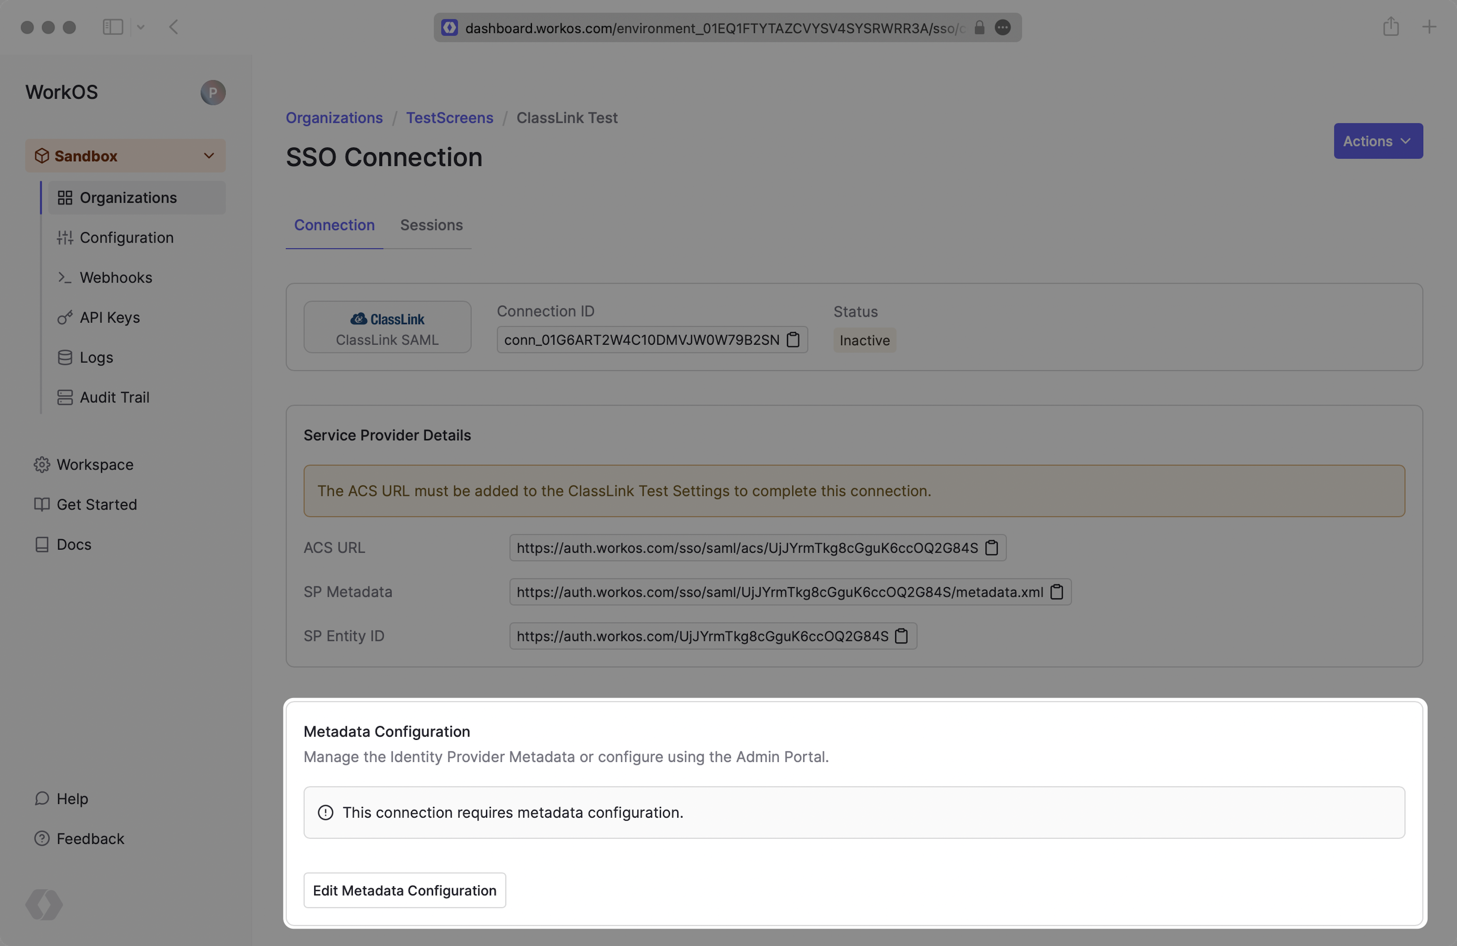Image resolution: width=1457 pixels, height=946 pixels.
Task: Copy the ACS URL
Action: (x=991, y=548)
